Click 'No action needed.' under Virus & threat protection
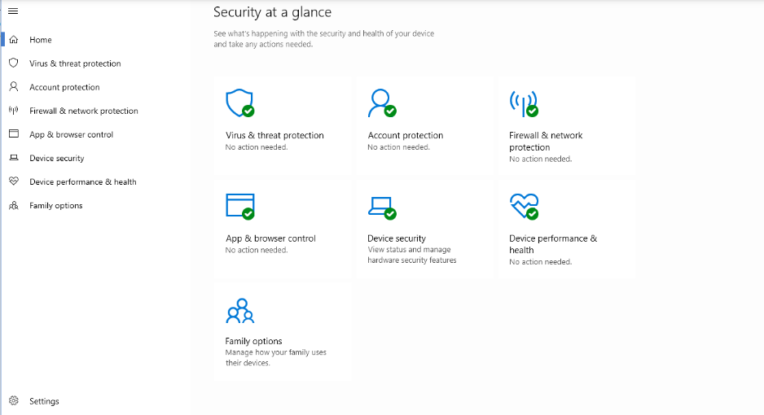 (257, 147)
